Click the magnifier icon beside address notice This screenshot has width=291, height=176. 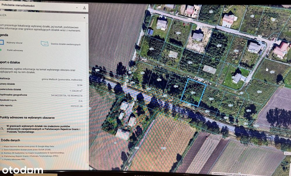pos(2,129)
